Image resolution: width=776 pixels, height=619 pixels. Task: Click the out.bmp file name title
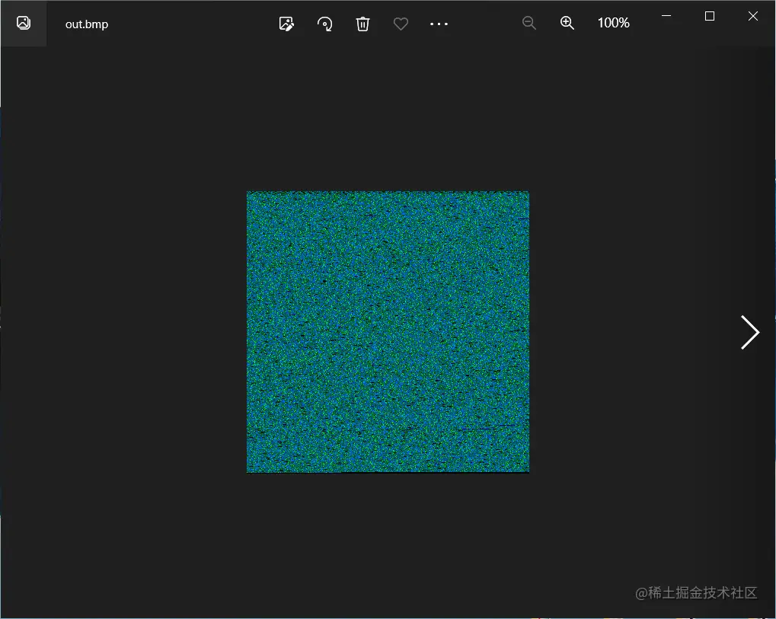[87, 24]
